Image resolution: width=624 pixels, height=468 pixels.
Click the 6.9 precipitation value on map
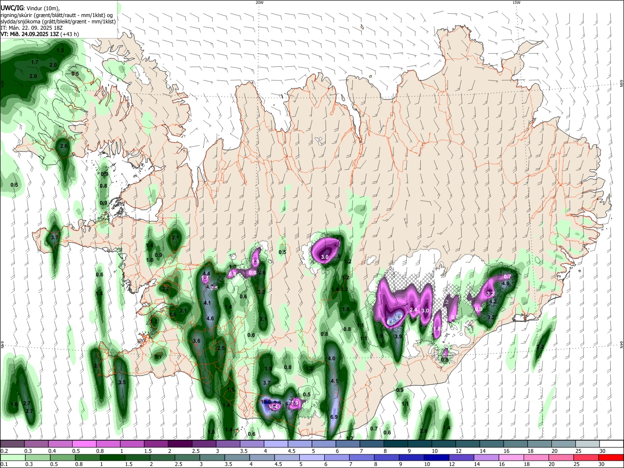(334, 417)
